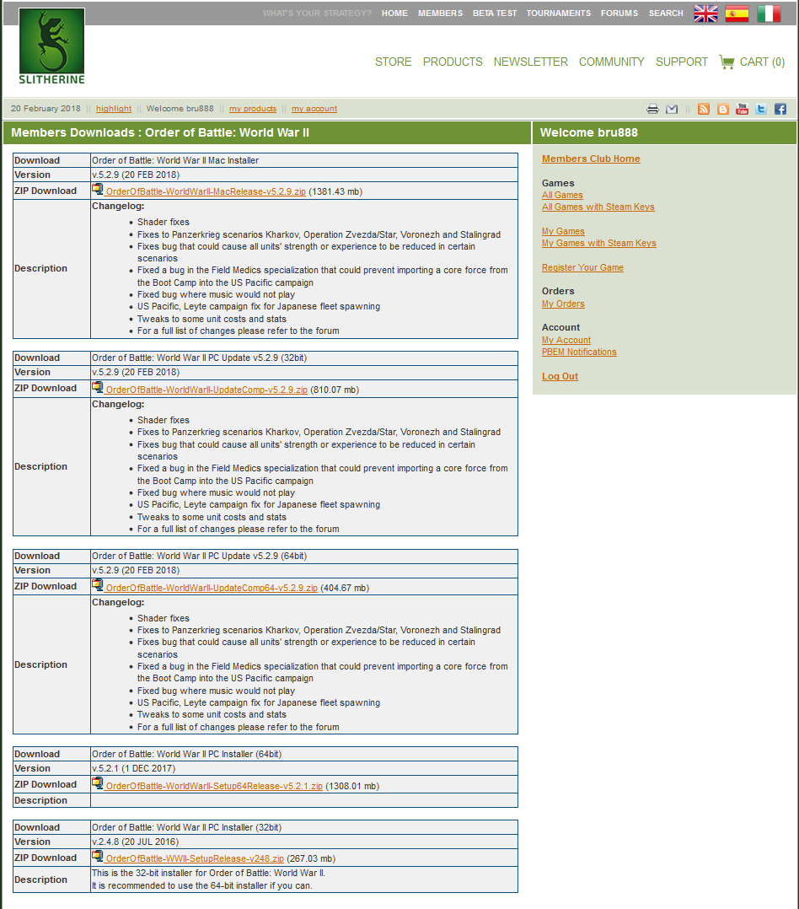The image size is (799, 909).
Task: Click zip icon beside UpdateComp64-v5.2.9 download
Action: tap(97, 585)
